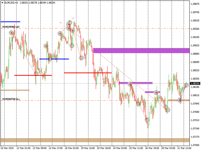The width and height of the screenshot is (201, 151).
Task: Click the current price label 1.08254
Action: 195,83
